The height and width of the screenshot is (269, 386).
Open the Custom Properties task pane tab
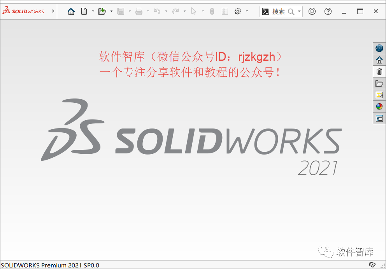pos(379,118)
